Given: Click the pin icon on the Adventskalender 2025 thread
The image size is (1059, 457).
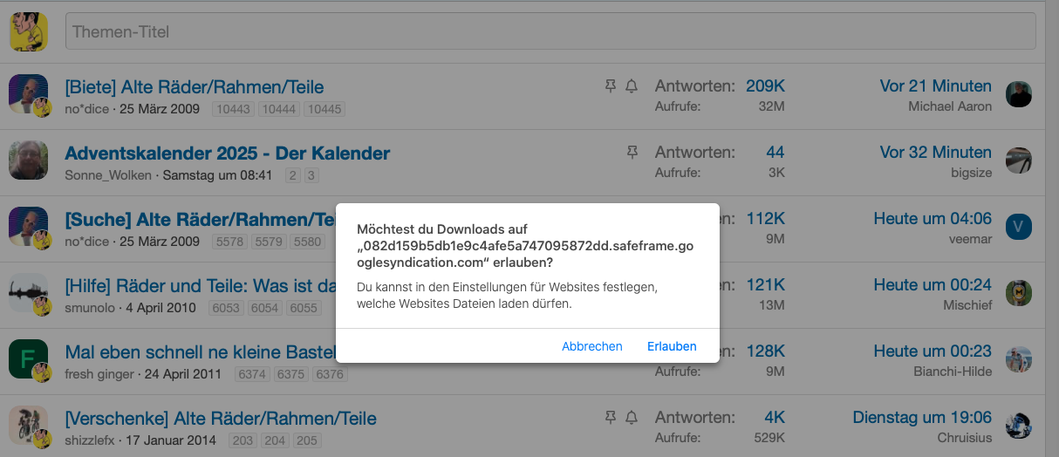Looking at the screenshot, I should [632, 153].
